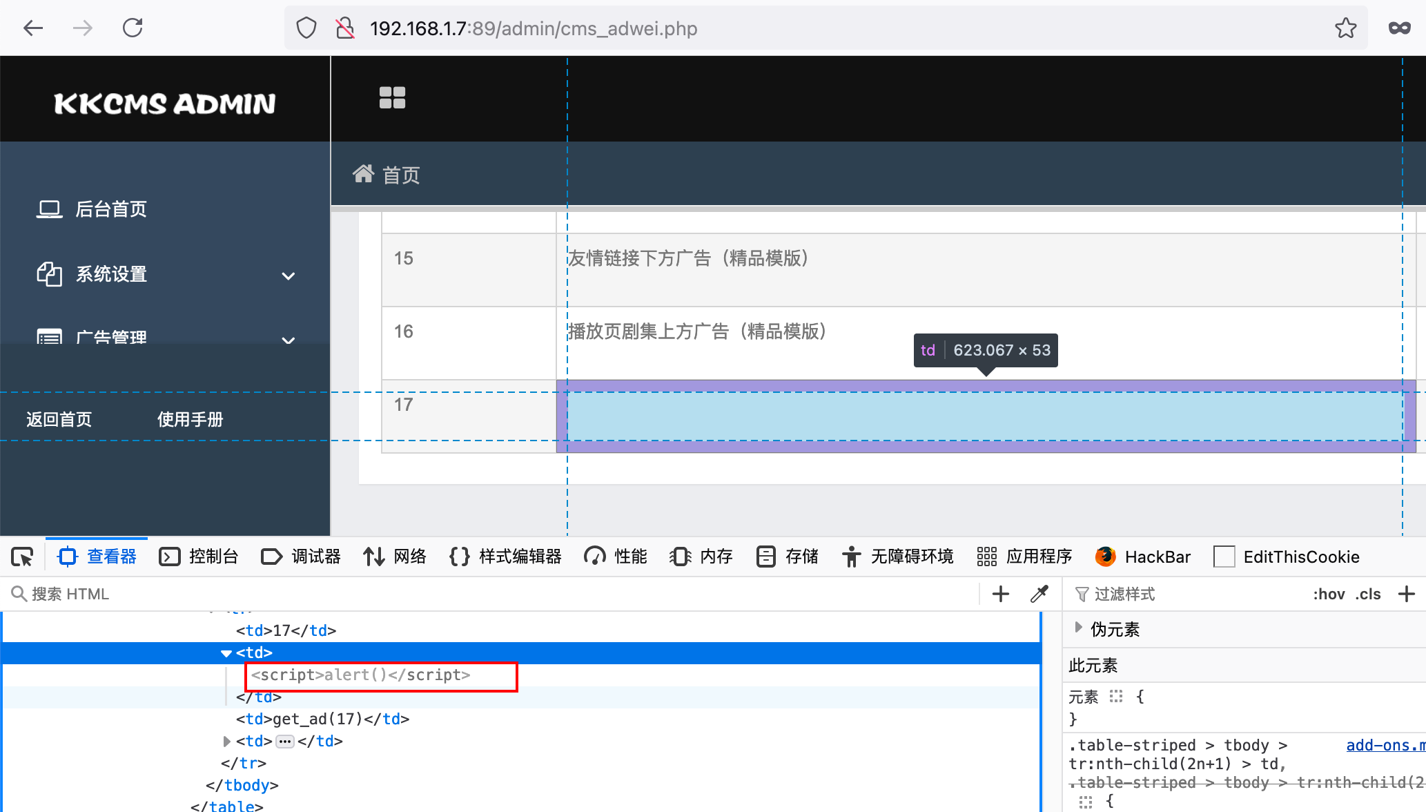
Task: Switch to the 无障碍环境 accessibility tab
Action: (897, 557)
